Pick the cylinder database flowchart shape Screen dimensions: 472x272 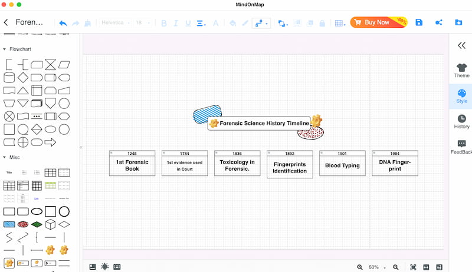click(9, 78)
